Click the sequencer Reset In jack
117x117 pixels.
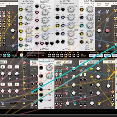(3, 103)
